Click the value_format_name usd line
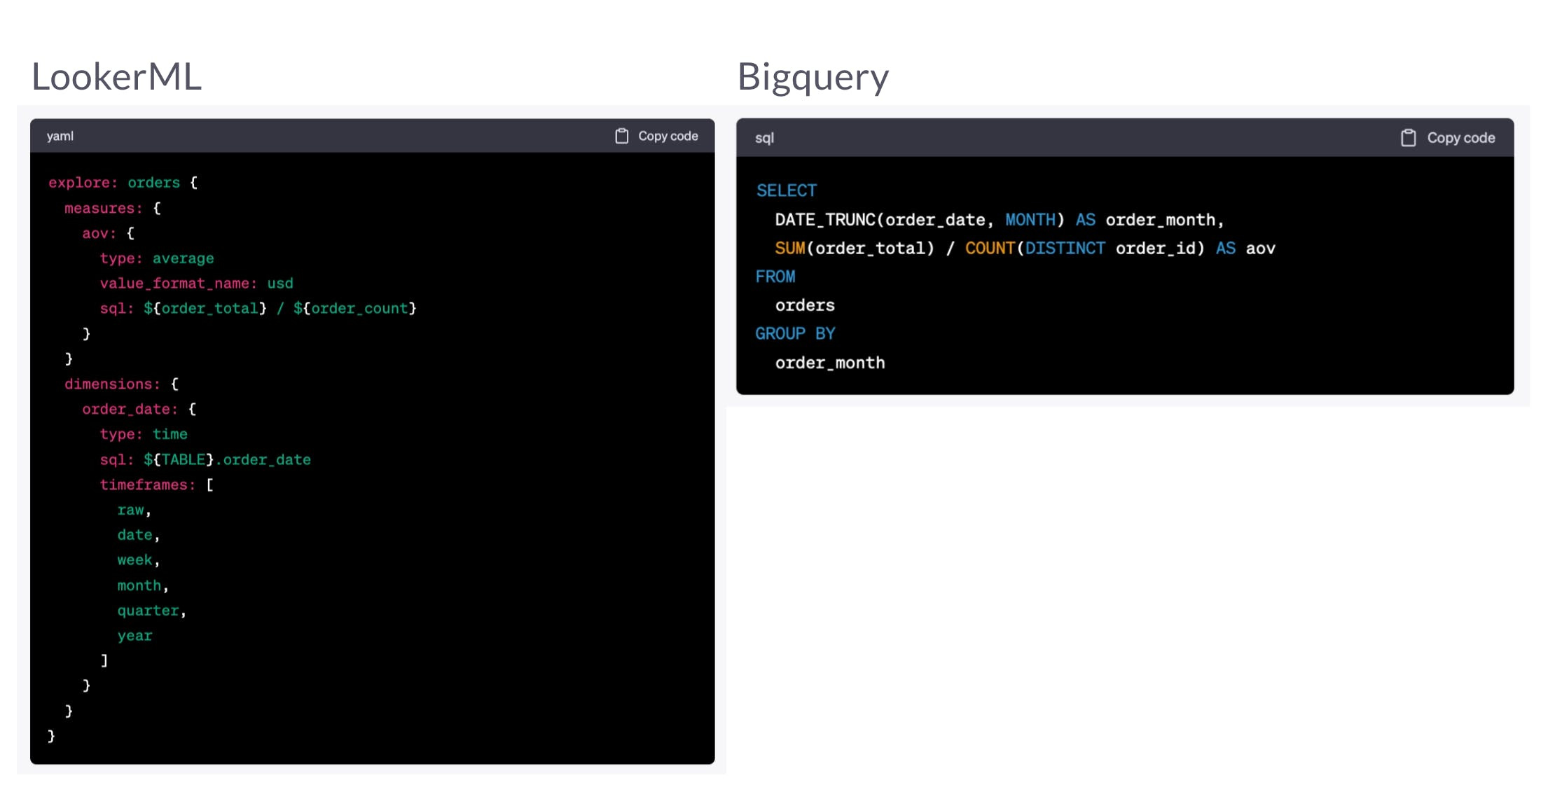The image size is (1548, 794). (196, 284)
